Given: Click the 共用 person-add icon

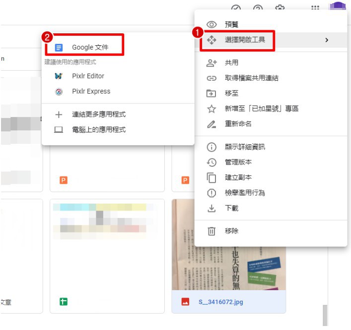Looking at the screenshot, I should click(x=212, y=63).
